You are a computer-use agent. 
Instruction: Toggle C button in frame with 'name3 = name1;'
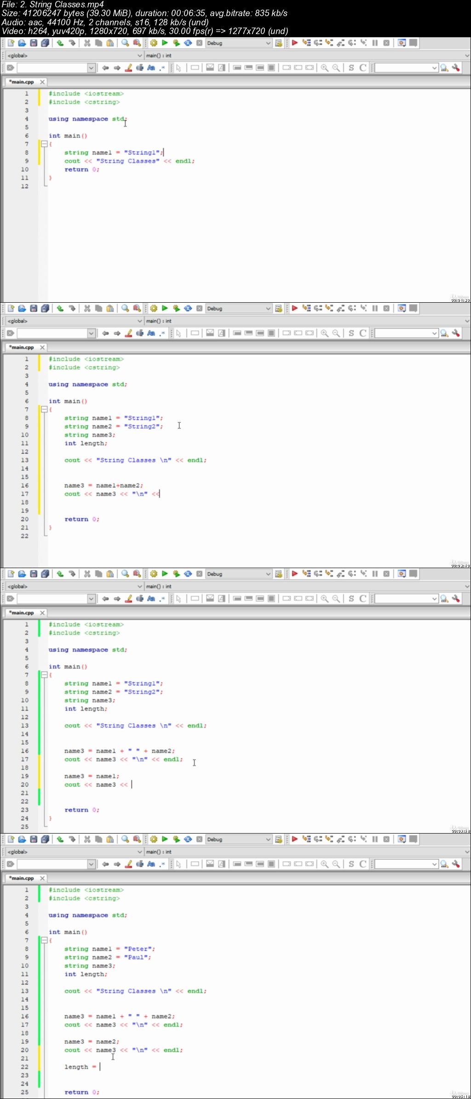pyautogui.click(x=363, y=598)
